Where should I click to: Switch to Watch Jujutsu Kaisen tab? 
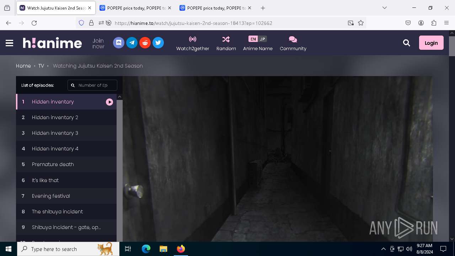[x=56, y=8]
